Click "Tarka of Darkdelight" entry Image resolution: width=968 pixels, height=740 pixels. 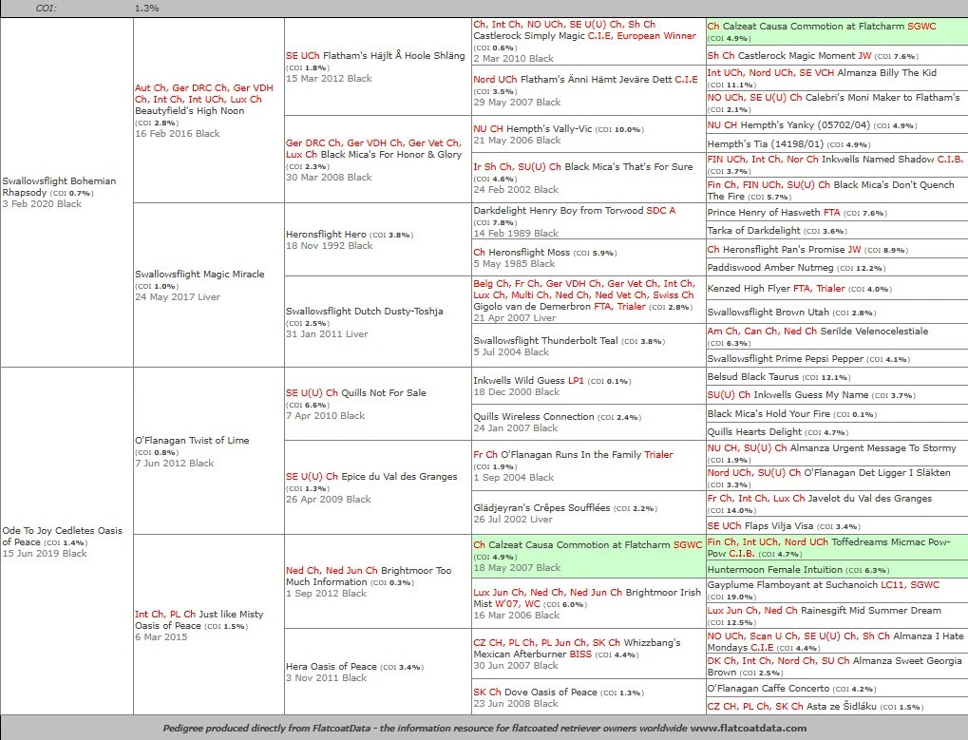click(x=753, y=231)
